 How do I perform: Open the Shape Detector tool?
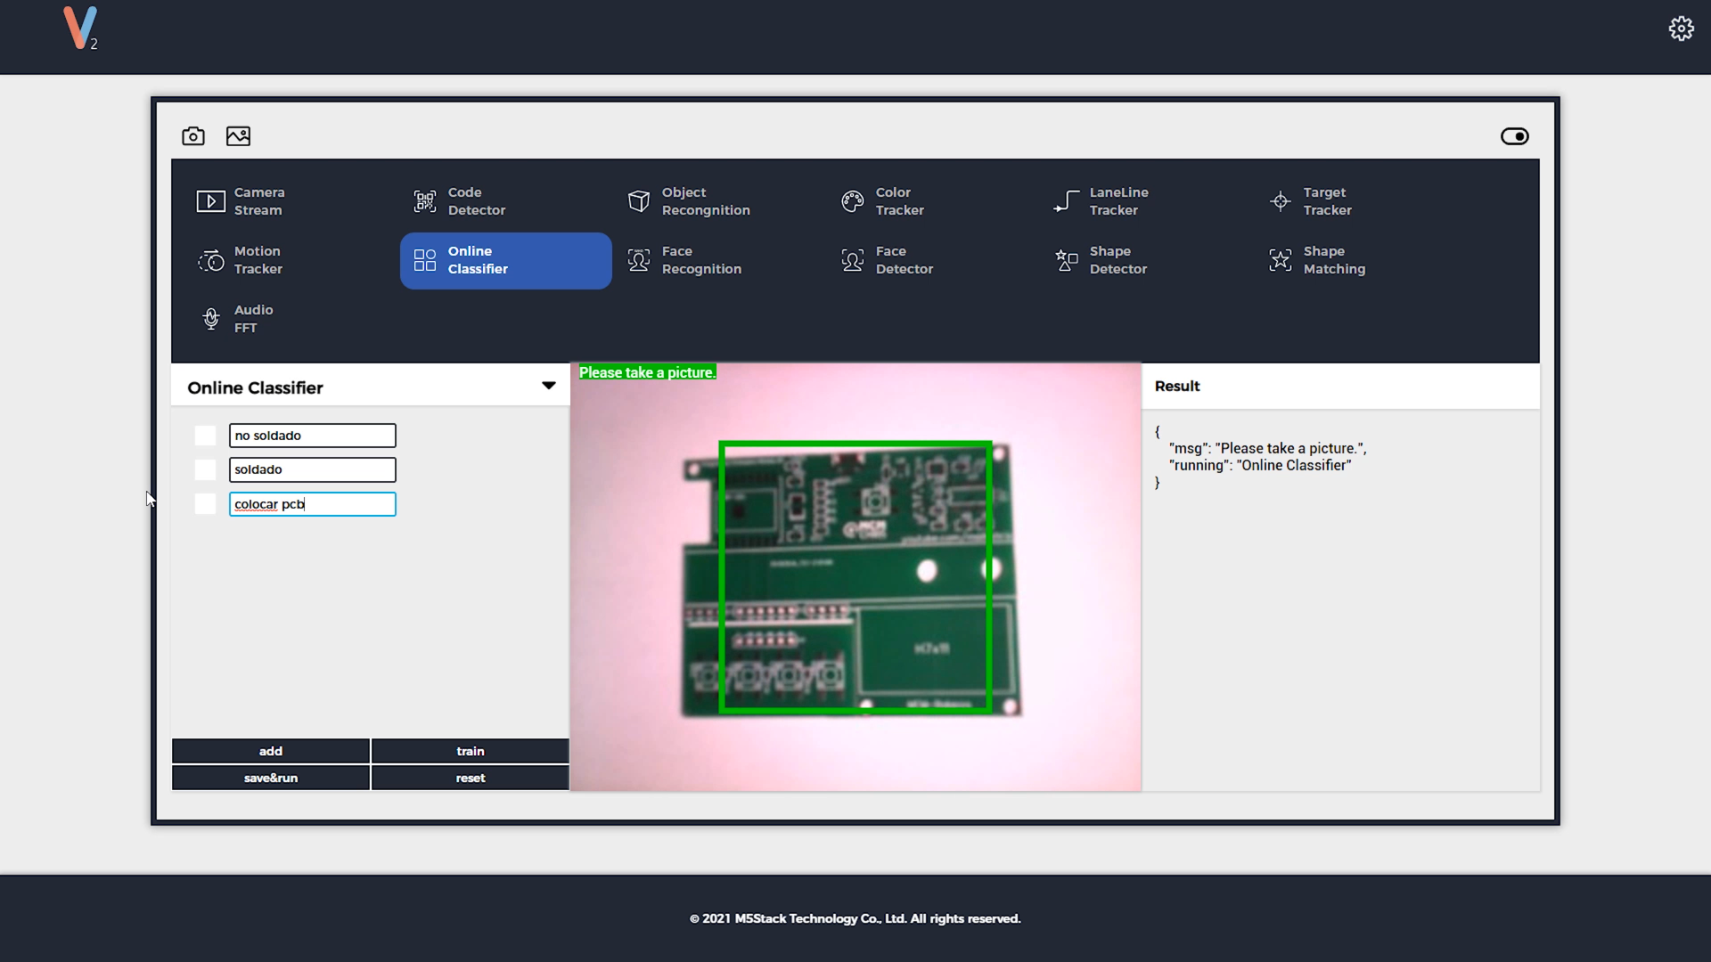pos(1117,259)
